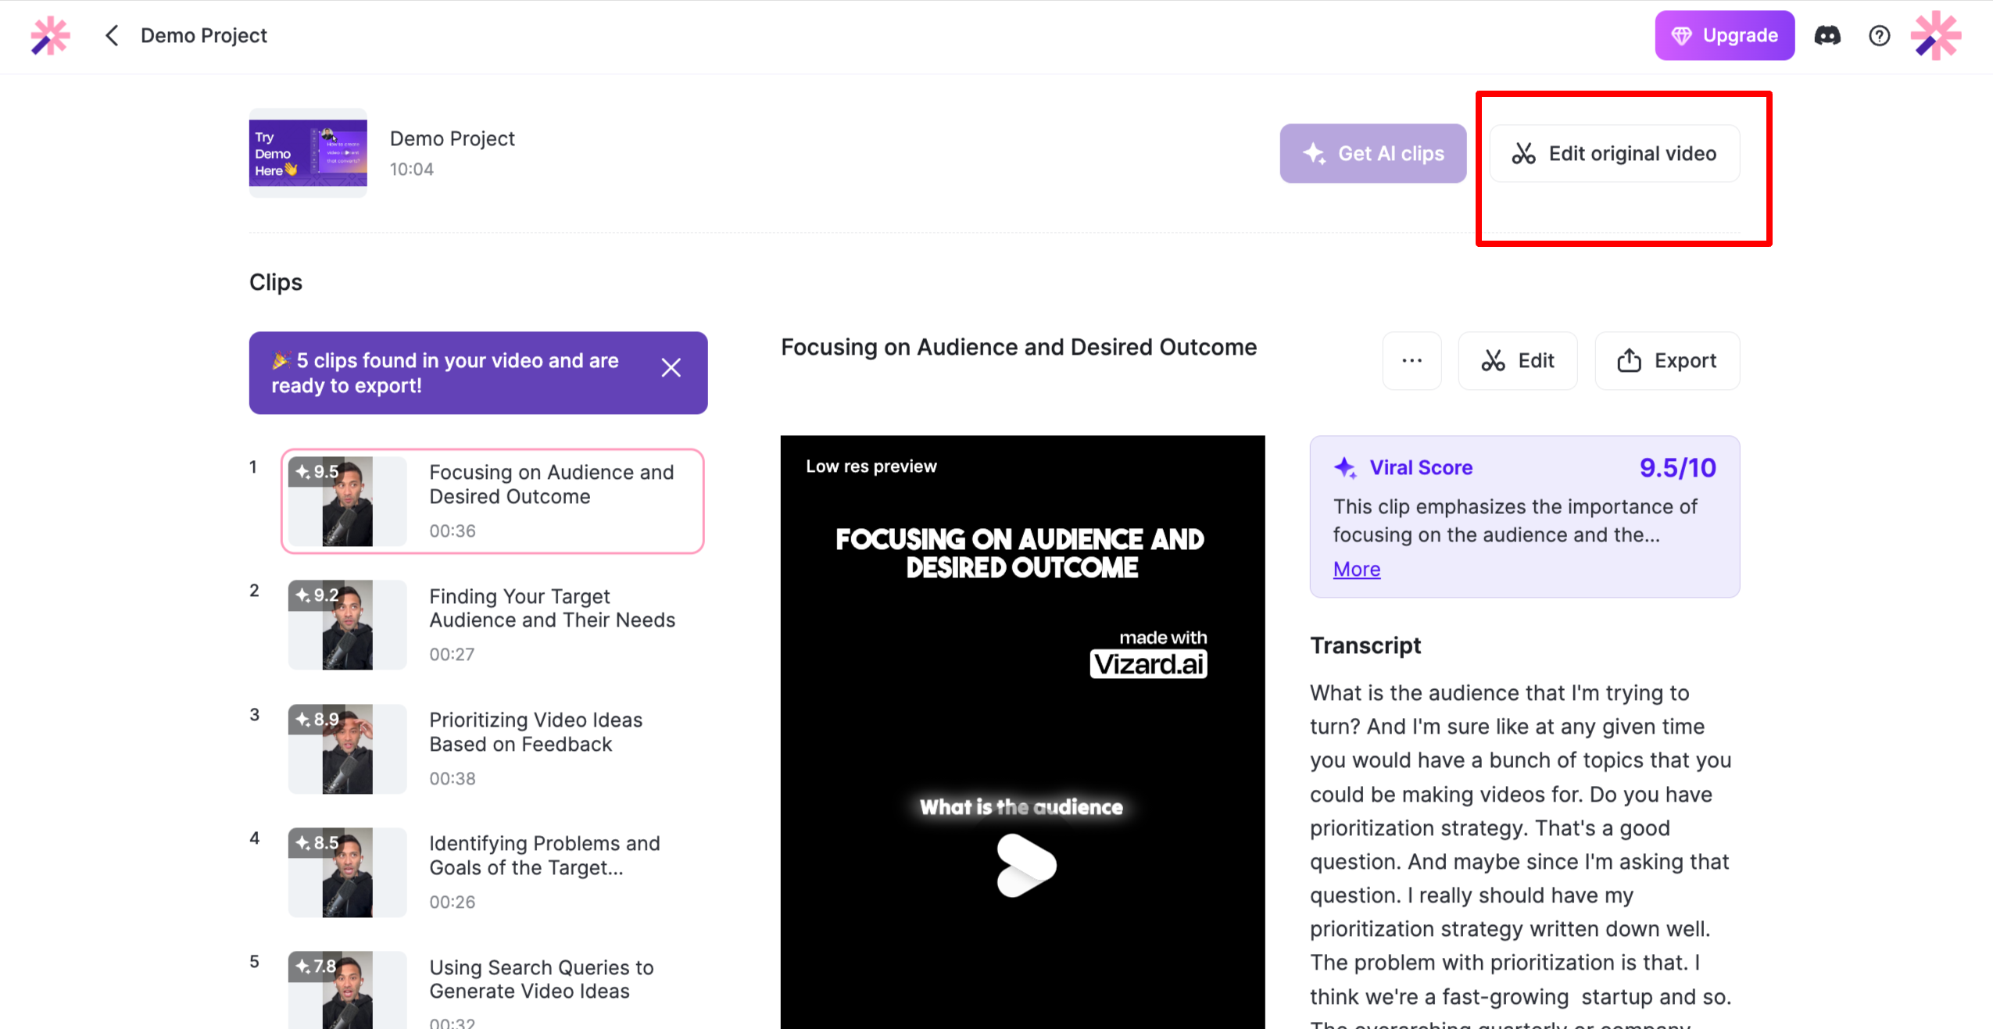Click the 00:27 duration of clip 2
The image size is (1993, 1029).
pos(451,654)
